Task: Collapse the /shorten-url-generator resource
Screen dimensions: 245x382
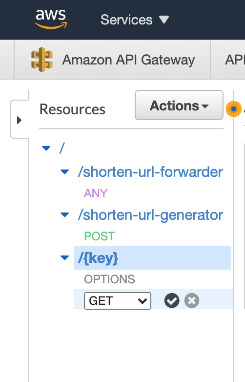Action: pyautogui.click(x=65, y=215)
